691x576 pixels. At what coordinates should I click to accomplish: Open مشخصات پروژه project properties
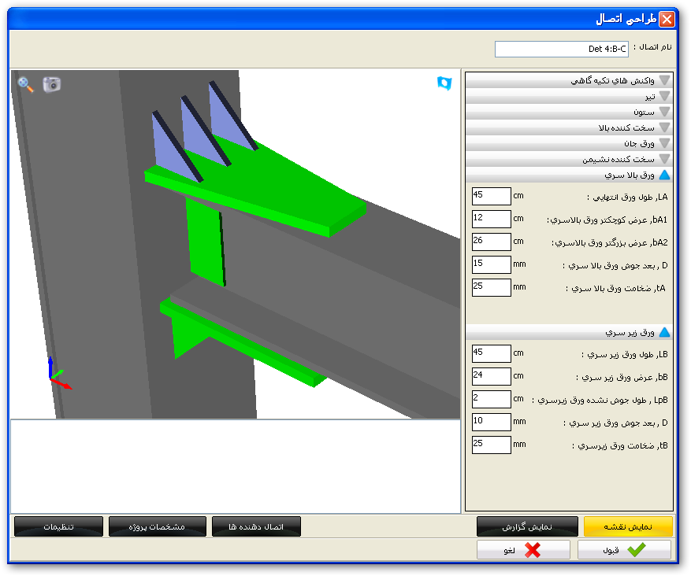(x=158, y=526)
